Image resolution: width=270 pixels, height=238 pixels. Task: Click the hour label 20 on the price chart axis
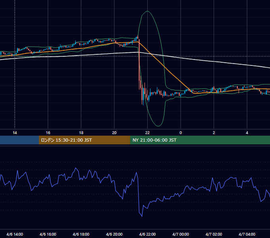(x=114, y=133)
